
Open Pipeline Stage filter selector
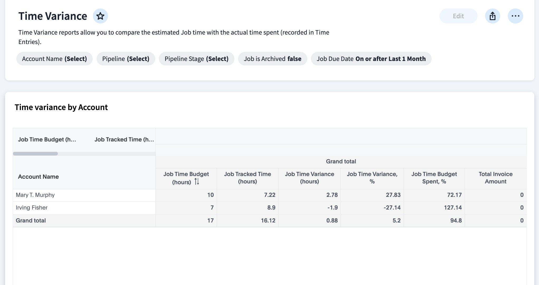click(x=196, y=59)
